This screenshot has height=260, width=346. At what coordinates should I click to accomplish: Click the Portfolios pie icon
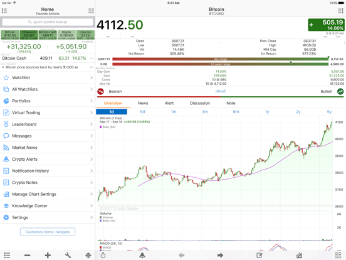point(6,101)
